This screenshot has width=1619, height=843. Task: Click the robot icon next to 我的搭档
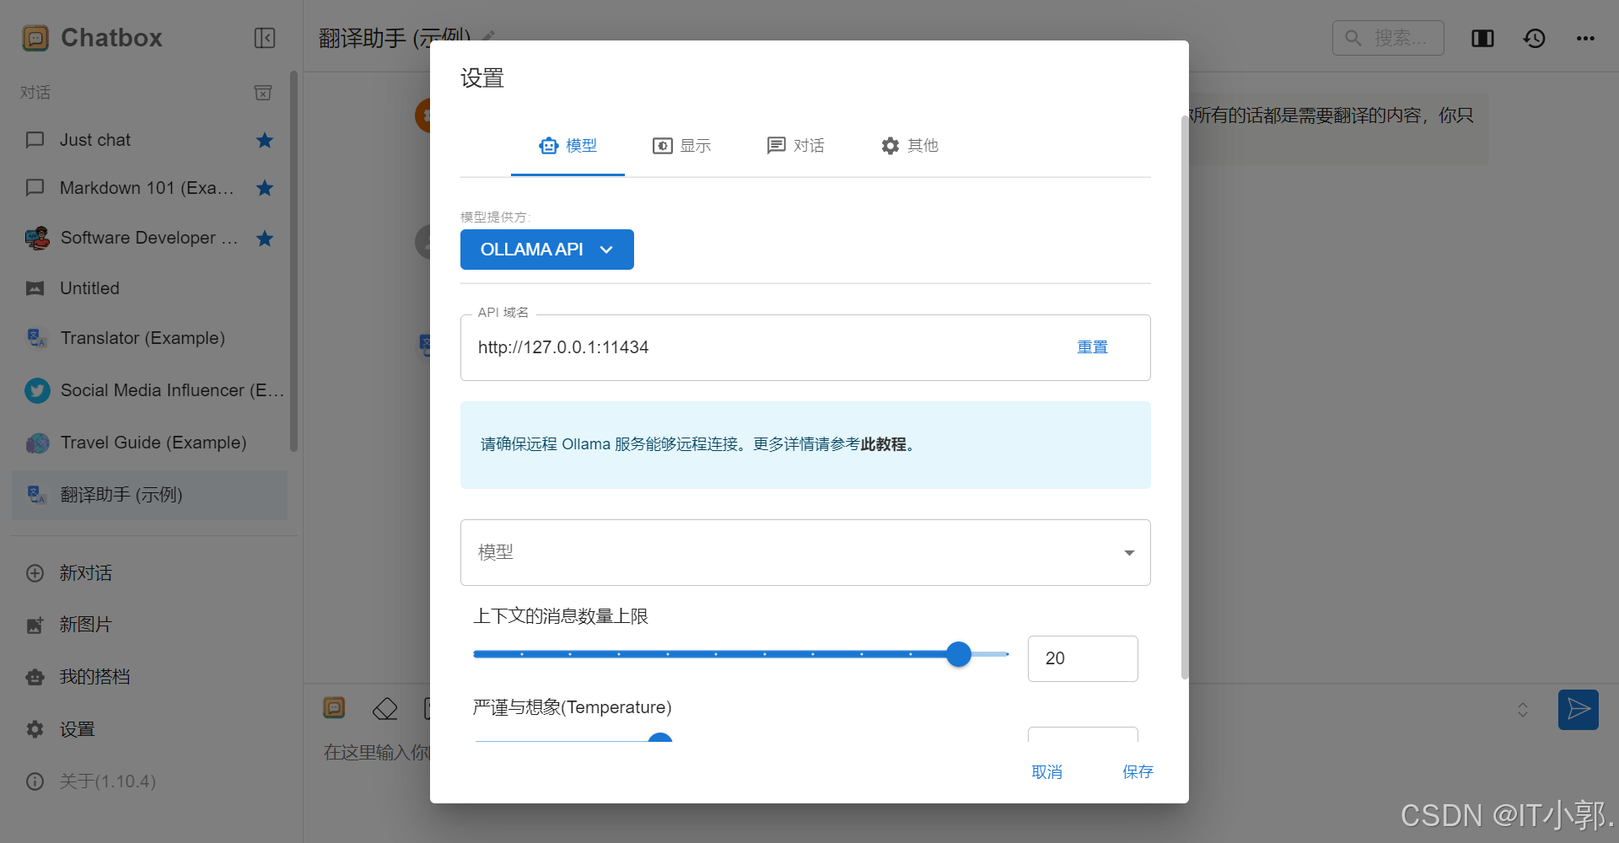[35, 677]
